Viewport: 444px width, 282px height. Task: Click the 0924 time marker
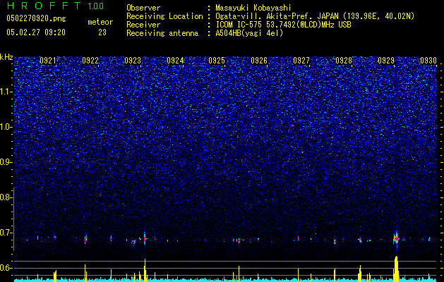tap(175, 61)
